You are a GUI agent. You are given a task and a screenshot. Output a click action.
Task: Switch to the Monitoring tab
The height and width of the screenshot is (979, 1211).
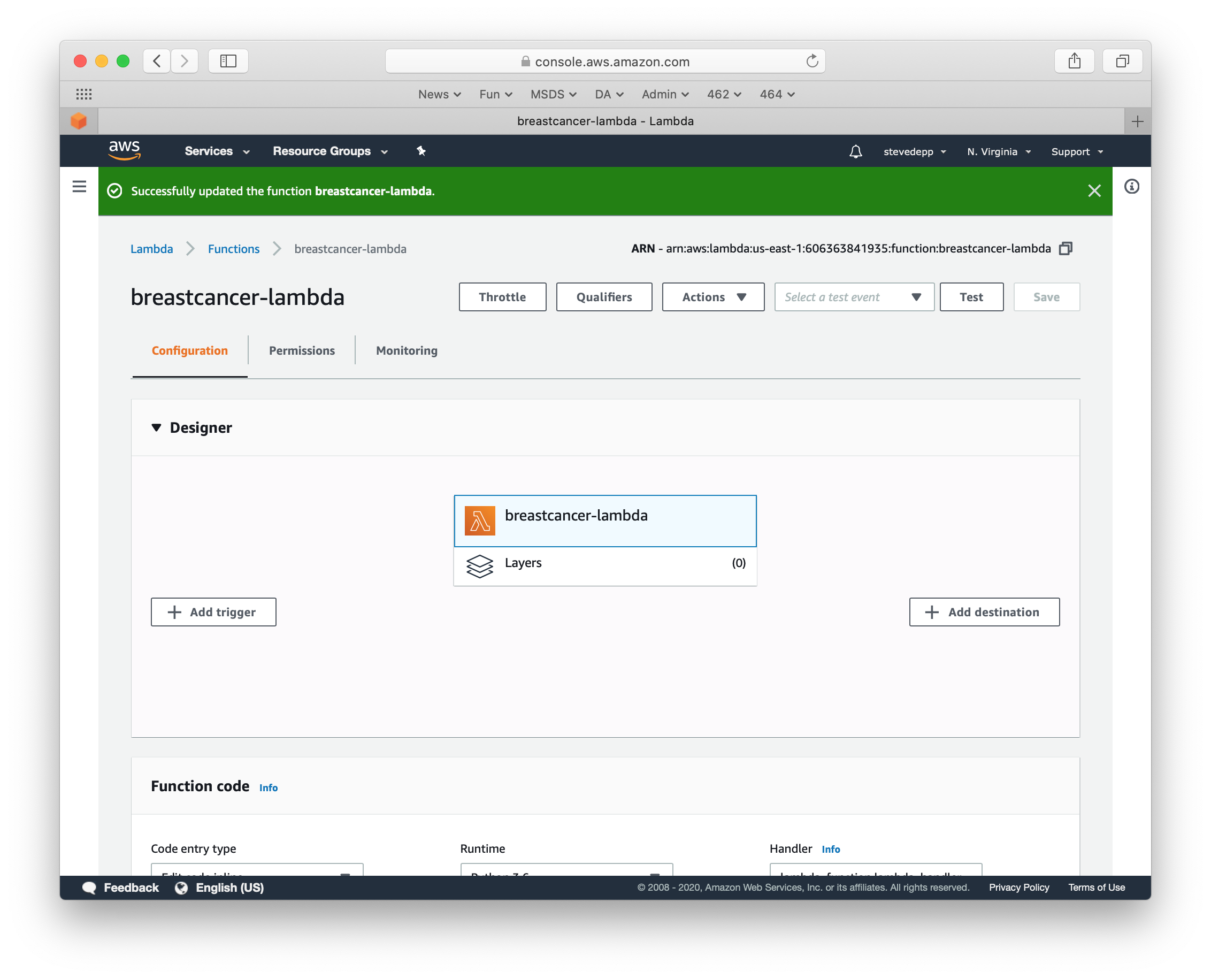pyautogui.click(x=407, y=351)
